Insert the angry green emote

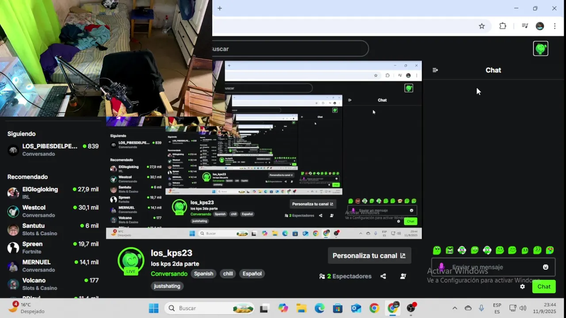pos(449,250)
